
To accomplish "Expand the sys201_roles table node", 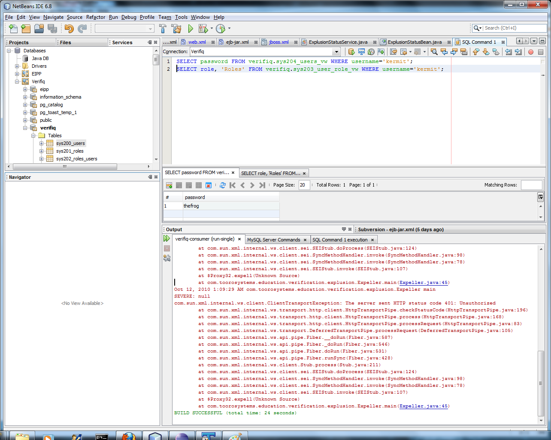I will [42, 151].
